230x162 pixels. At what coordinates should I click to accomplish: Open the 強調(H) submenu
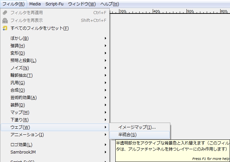pyautogui.click(x=55, y=46)
